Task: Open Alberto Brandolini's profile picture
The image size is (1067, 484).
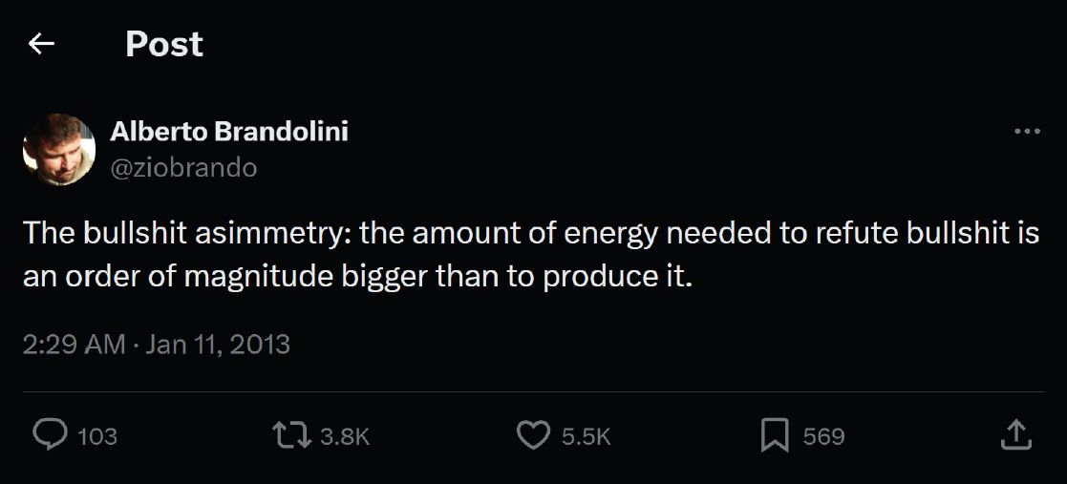Action: click(59, 149)
